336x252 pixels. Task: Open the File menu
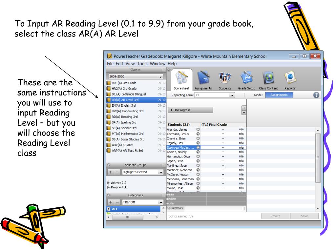point(110,64)
